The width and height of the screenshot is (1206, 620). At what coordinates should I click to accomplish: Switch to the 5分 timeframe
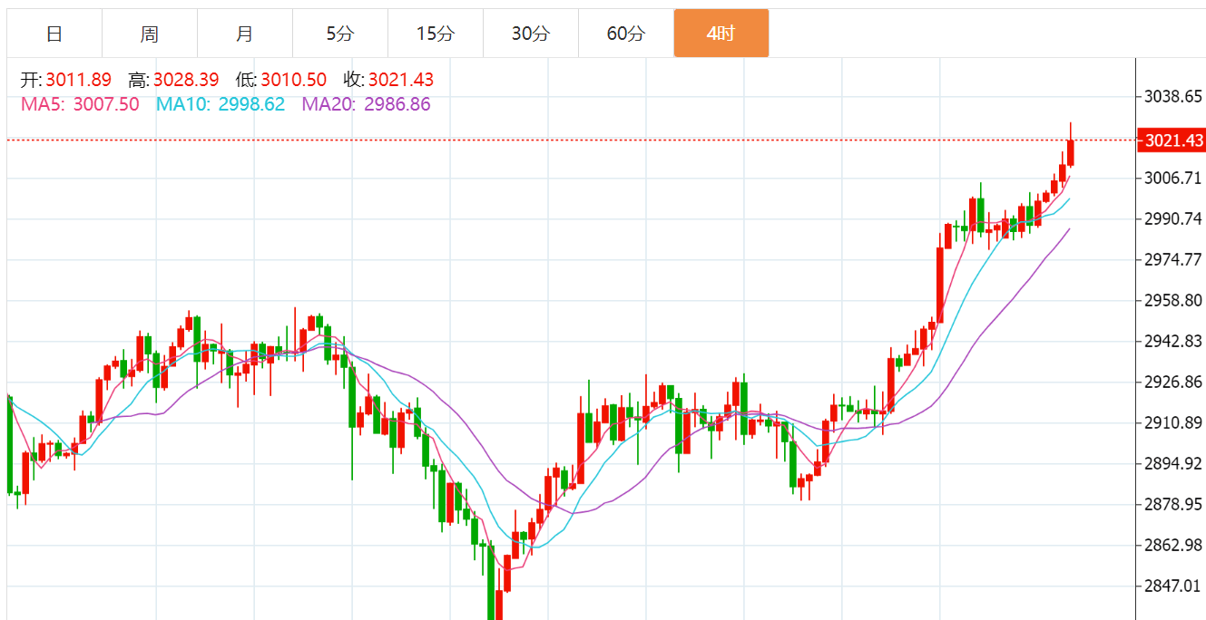340,34
